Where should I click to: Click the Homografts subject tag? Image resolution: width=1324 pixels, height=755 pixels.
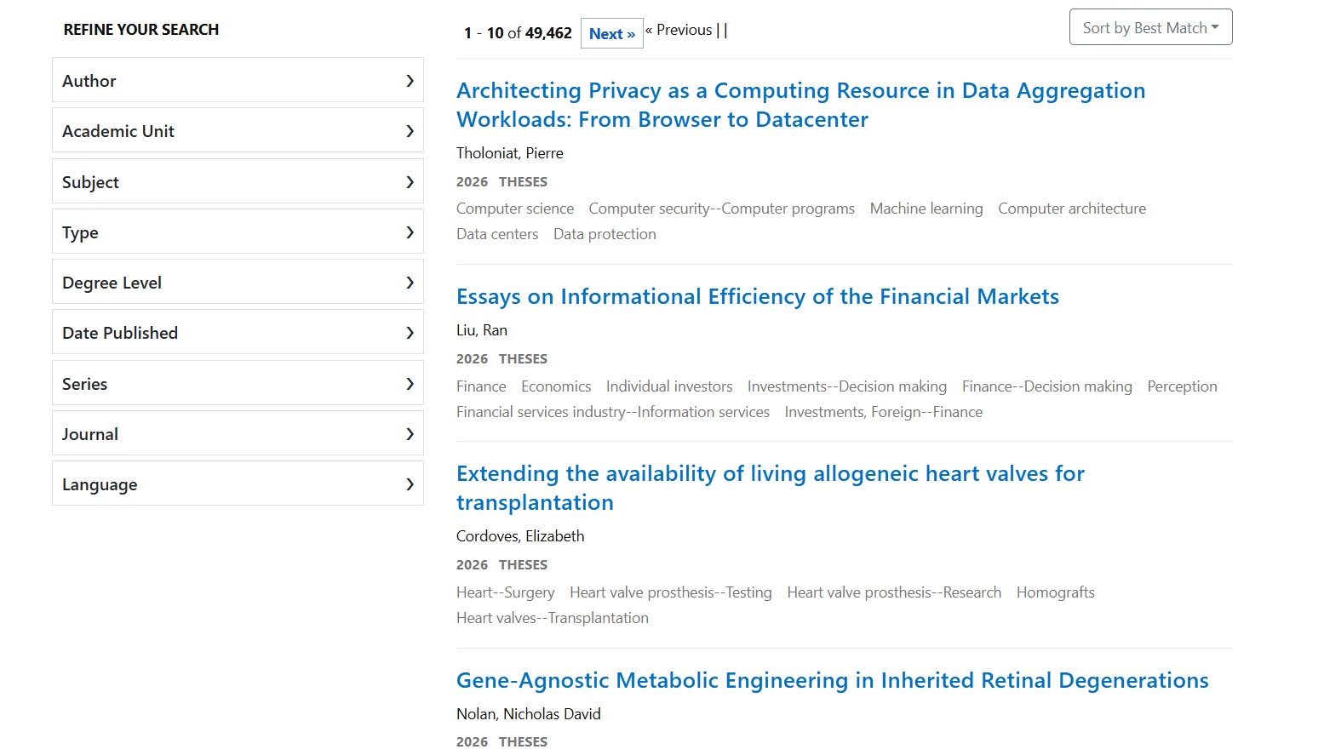tap(1055, 592)
